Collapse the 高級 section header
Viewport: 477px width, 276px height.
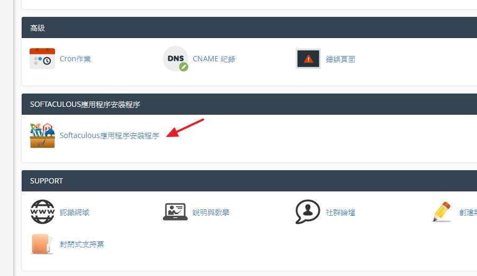tap(249, 27)
